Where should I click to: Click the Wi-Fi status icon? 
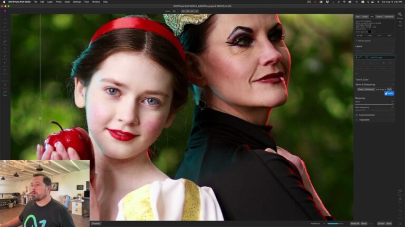[344, 2]
